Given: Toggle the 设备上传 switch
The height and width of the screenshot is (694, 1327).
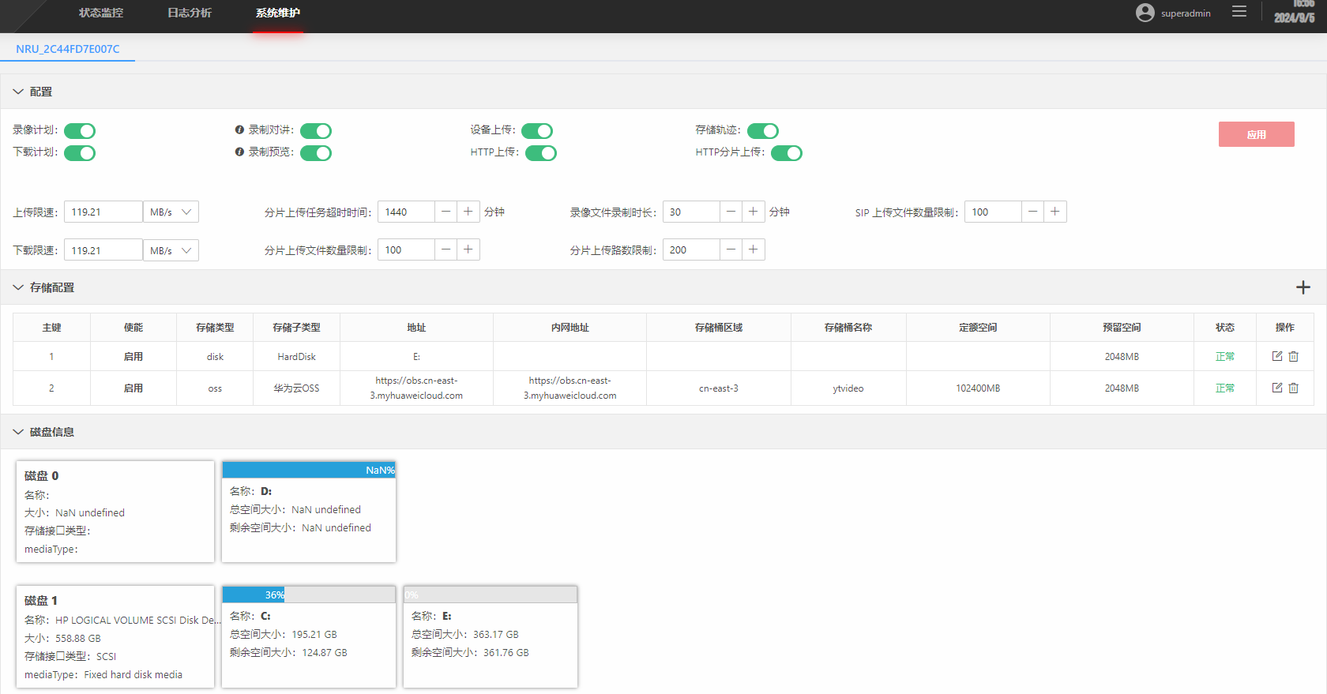Looking at the screenshot, I should point(537,131).
